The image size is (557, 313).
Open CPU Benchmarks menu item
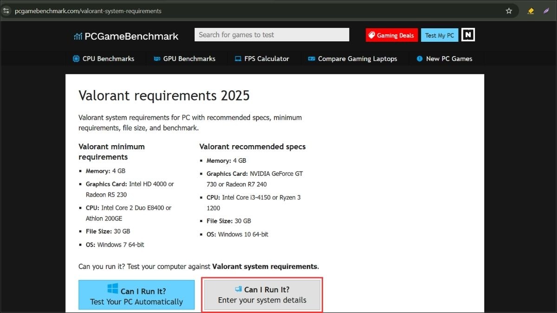[x=104, y=59]
